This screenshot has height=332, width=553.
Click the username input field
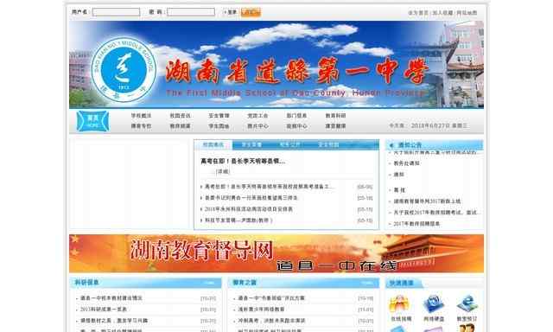click(116, 12)
